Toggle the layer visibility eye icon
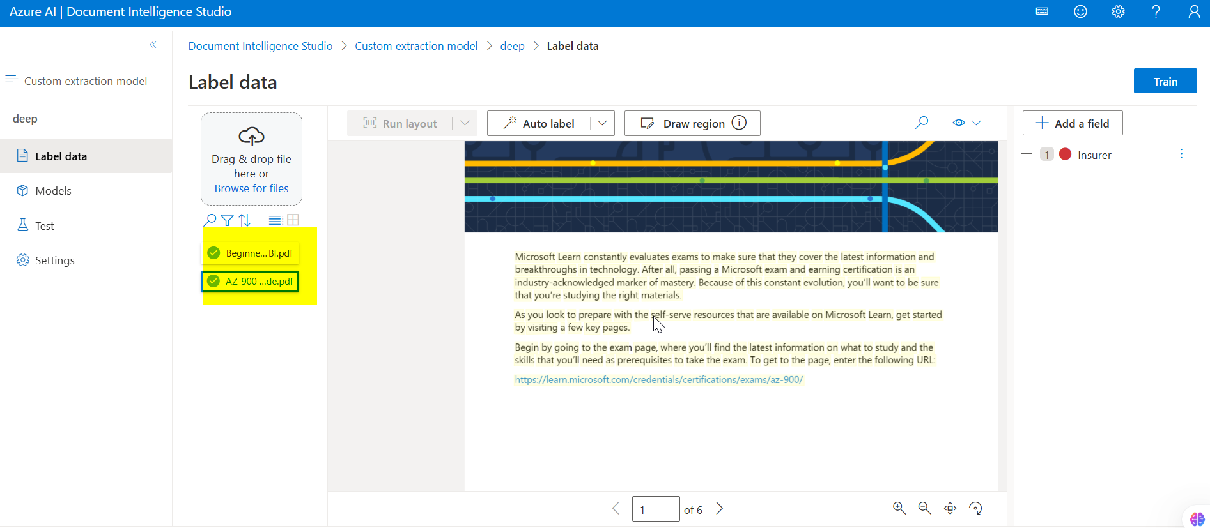The width and height of the screenshot is (1210, 528). [959, 123]
